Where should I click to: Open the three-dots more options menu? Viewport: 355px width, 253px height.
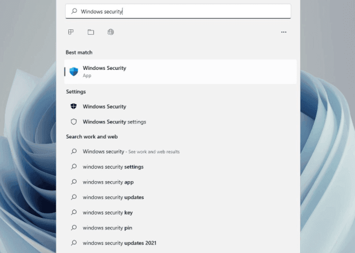284,32
